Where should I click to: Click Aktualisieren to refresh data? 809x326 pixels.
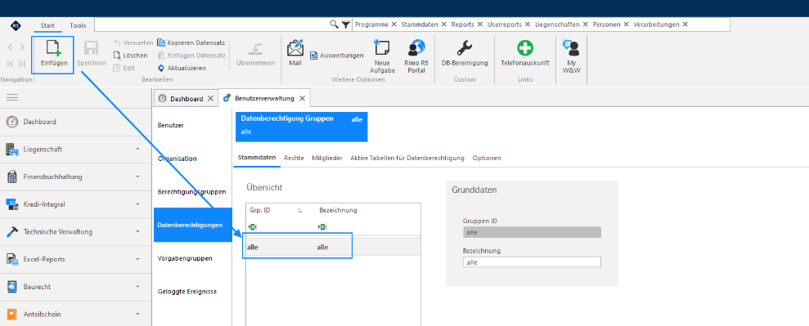[182, 68]
